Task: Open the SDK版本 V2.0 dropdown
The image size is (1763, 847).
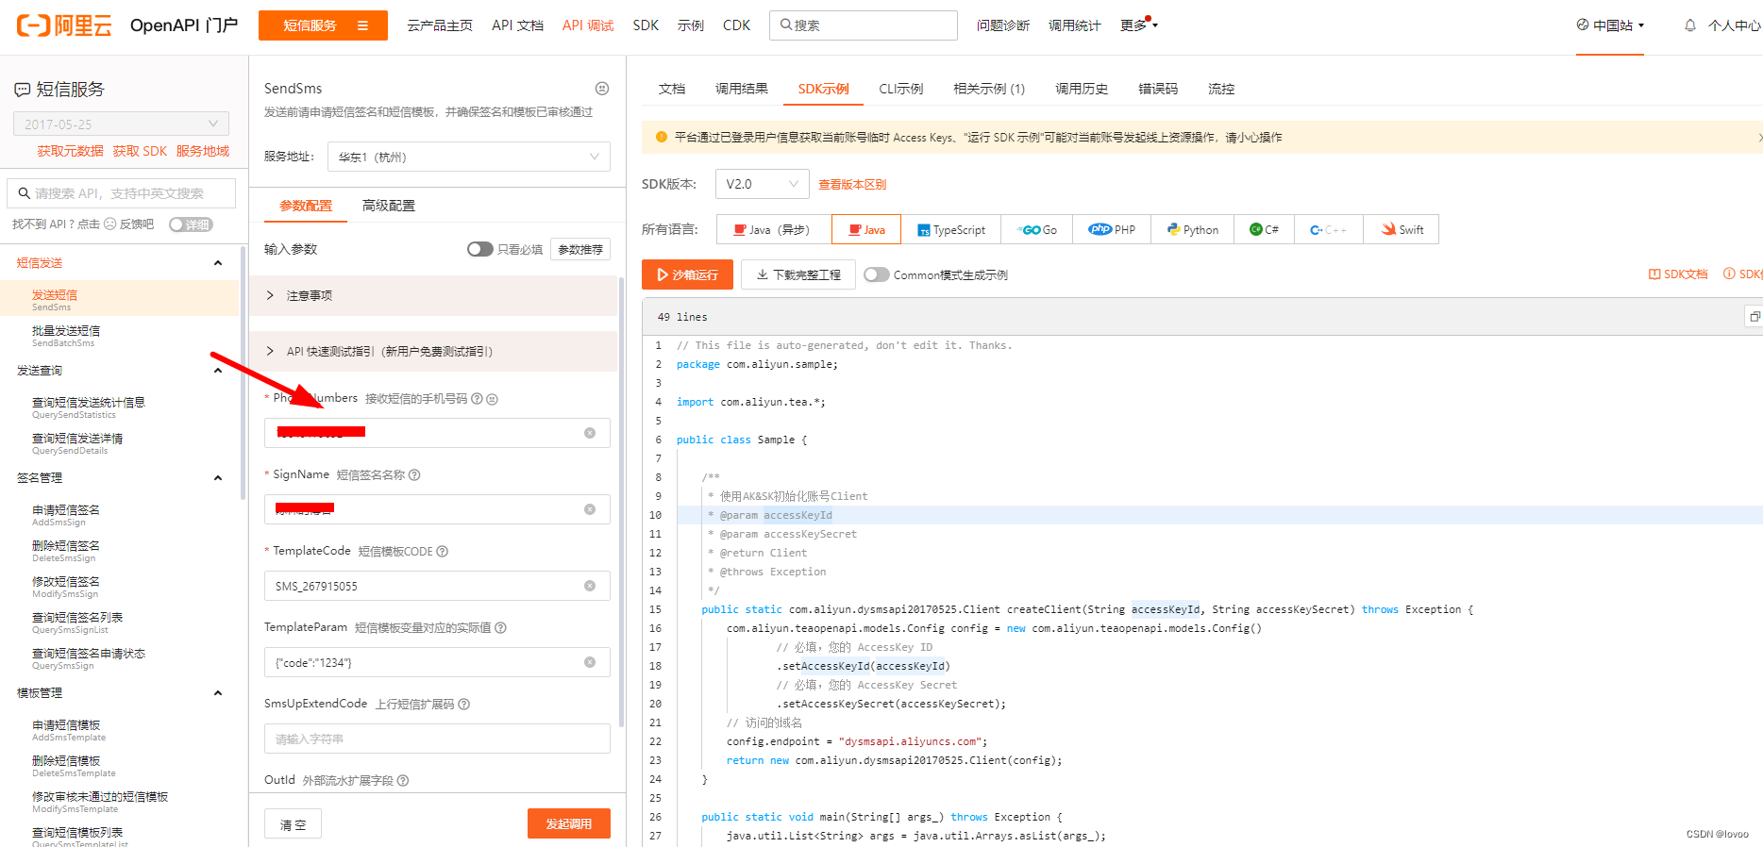Action: click(x=763, y=184)
